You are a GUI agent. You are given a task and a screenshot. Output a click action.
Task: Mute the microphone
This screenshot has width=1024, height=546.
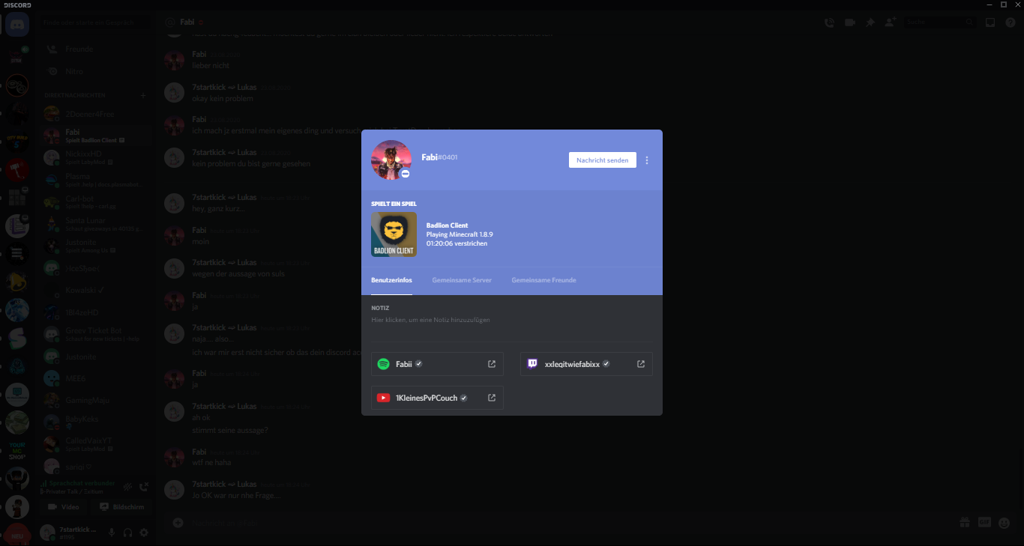pos(112,533)
